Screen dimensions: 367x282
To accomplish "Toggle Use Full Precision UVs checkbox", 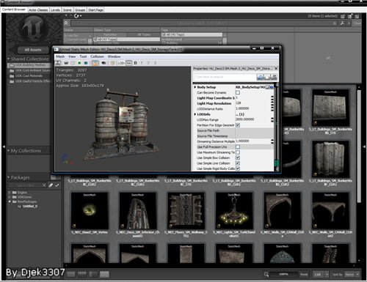I will click(238, 147).
